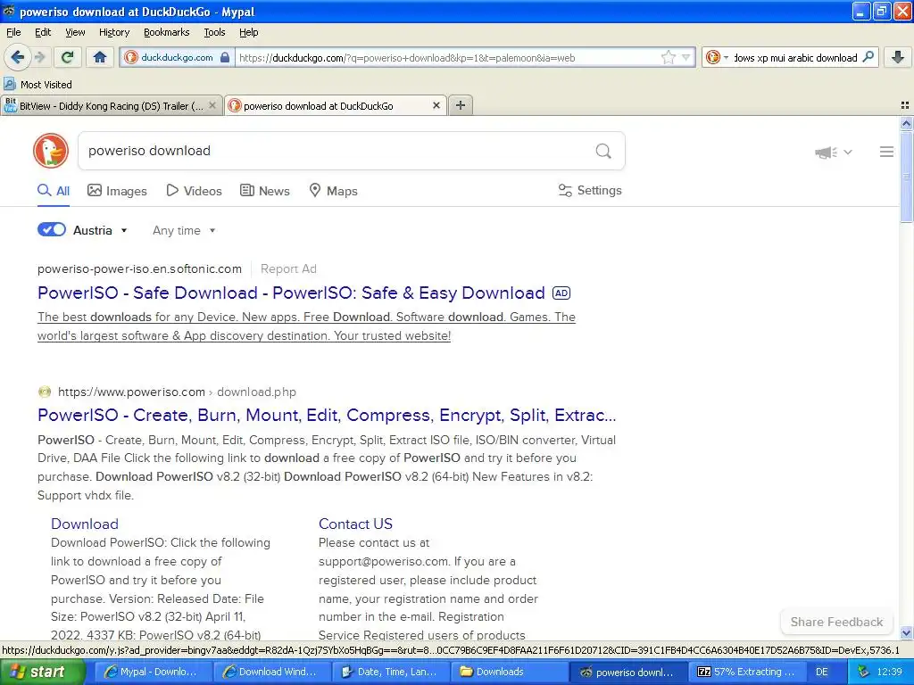Click Report Ad link
Viewport: 914px width, 685px height.
[x=288, y=269]
